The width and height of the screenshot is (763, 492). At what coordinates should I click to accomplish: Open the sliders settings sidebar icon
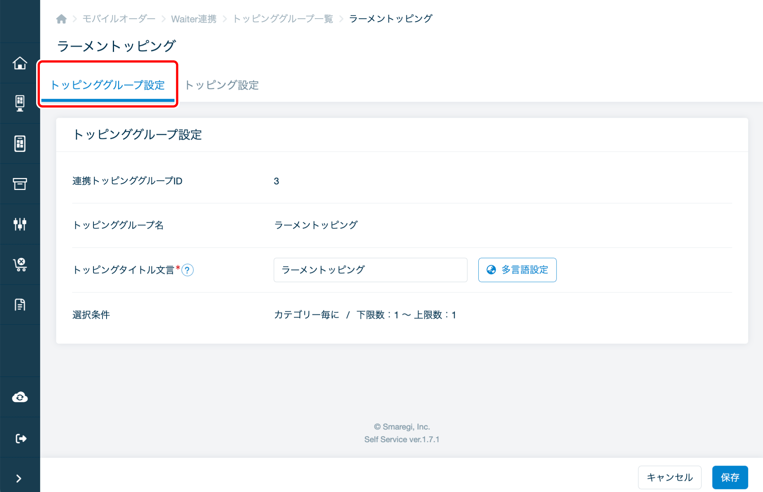tap(20, 224)
